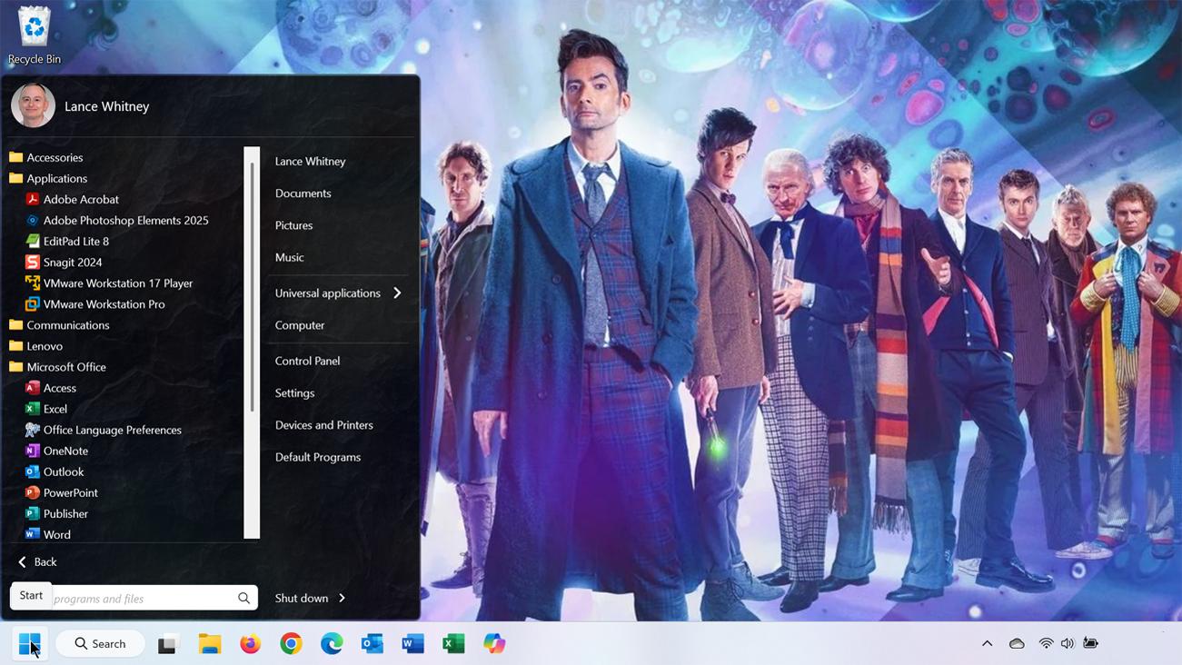
Task: Launch Adobe Acrobat from the Applications folder
Action: pos(73,199)
